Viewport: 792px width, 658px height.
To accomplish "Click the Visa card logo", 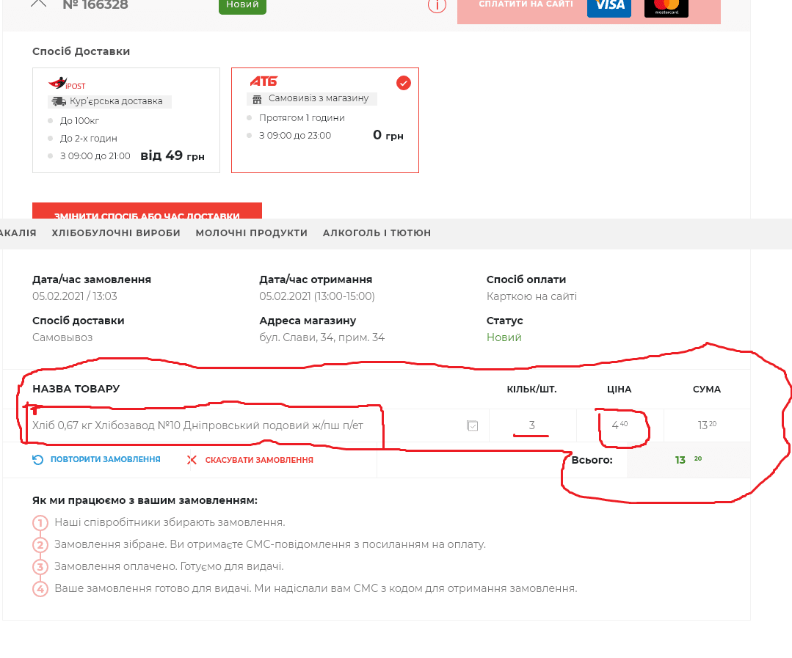I will [x=609, y=5].
